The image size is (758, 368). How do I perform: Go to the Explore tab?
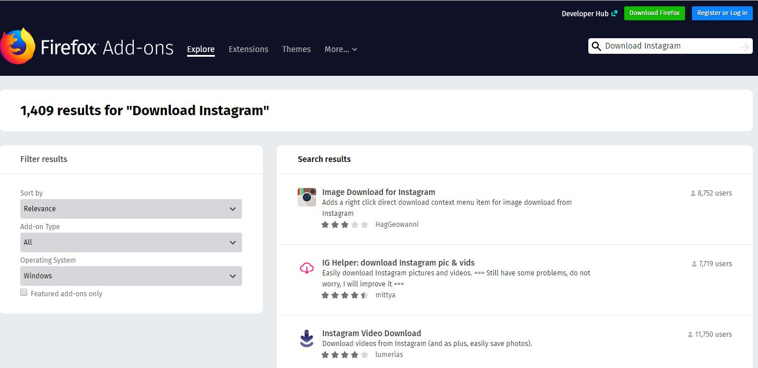click(201, 50)
